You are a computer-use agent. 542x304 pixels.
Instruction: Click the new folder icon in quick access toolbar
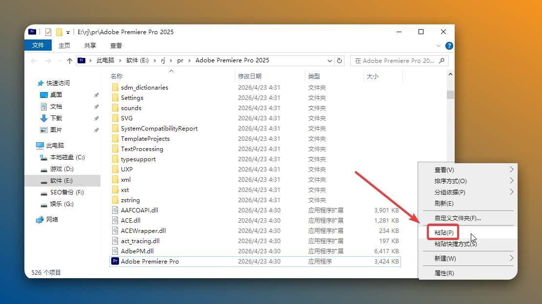[x=59, y=32]
